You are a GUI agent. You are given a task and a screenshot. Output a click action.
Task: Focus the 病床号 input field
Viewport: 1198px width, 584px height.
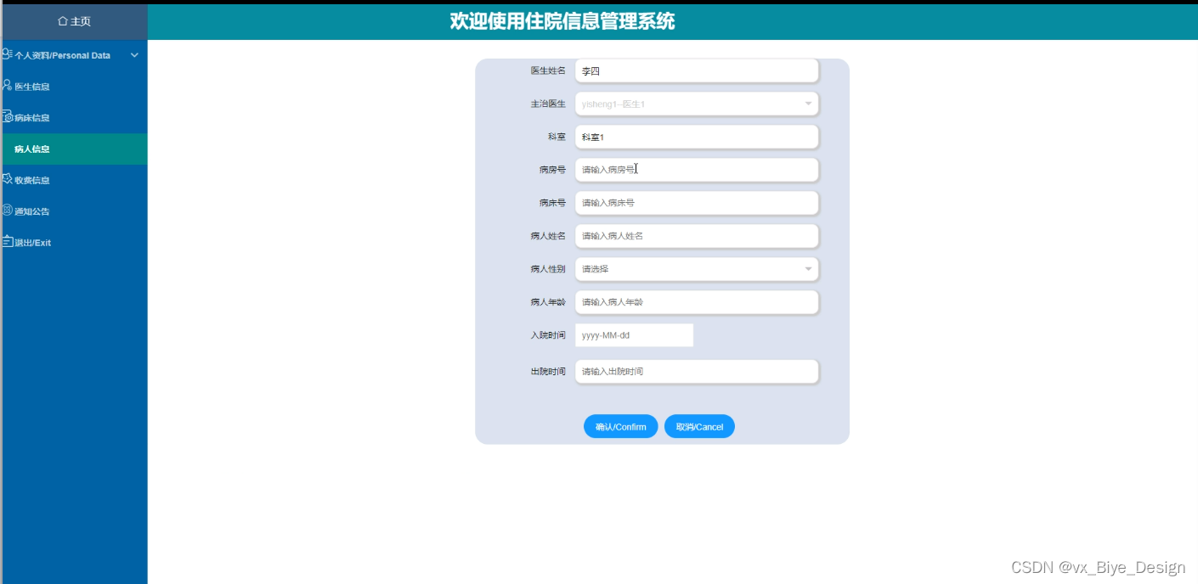(x=697, y=203)
